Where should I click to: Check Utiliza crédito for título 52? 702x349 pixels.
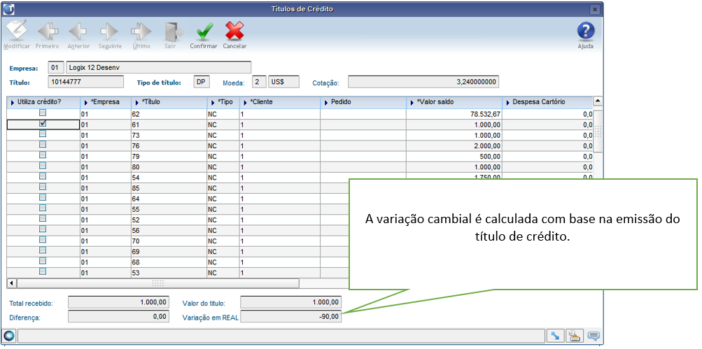point(43,218)
